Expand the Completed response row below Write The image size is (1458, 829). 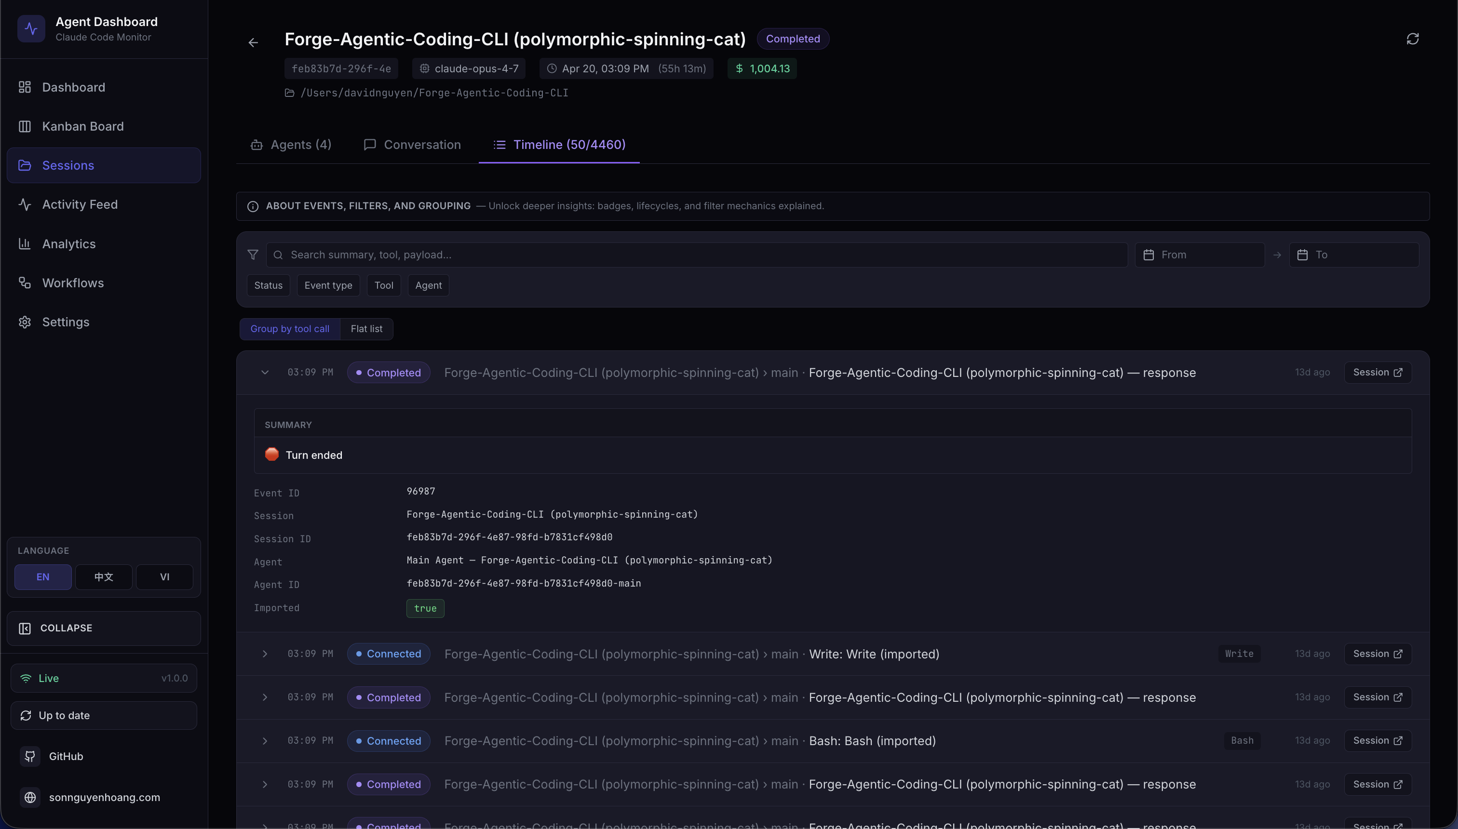(265, 697)
